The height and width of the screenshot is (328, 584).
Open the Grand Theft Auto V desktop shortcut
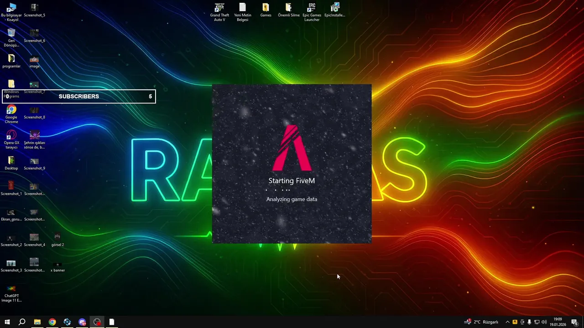(x=219, y=12)
